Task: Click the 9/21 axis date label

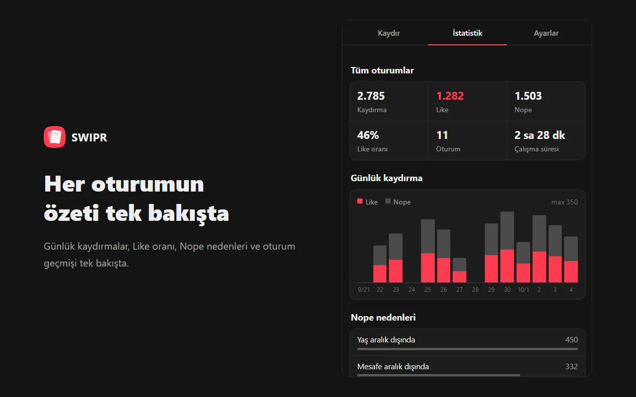Action: click(x=364, y=289)
